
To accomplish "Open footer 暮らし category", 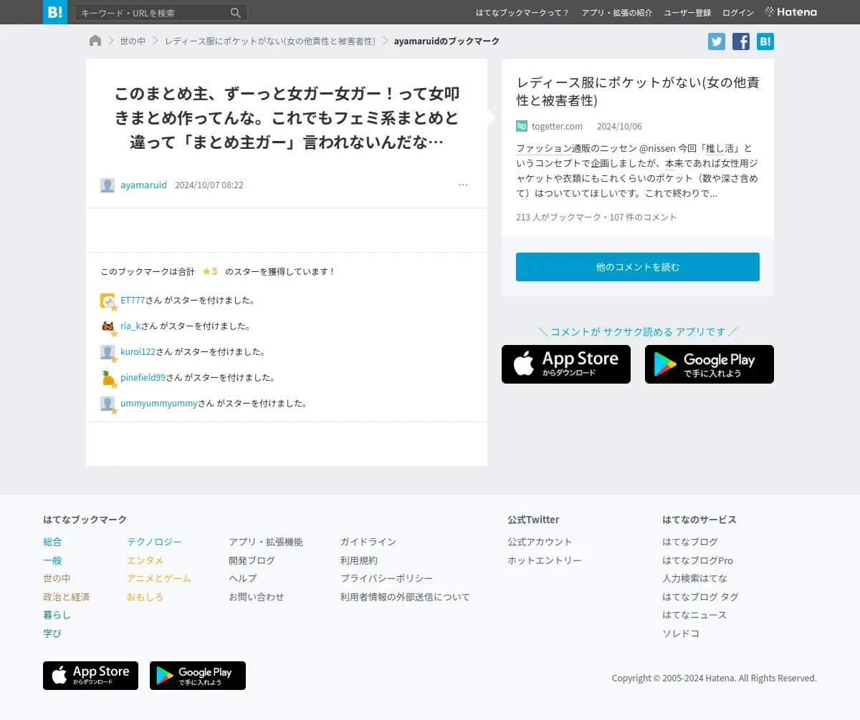I will 57,615.
